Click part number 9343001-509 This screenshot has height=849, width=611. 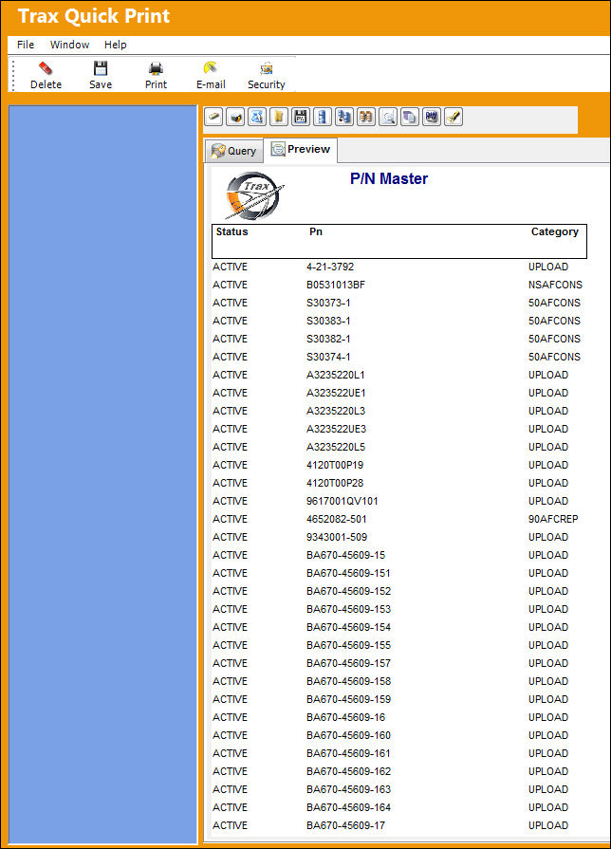[337, 537]
